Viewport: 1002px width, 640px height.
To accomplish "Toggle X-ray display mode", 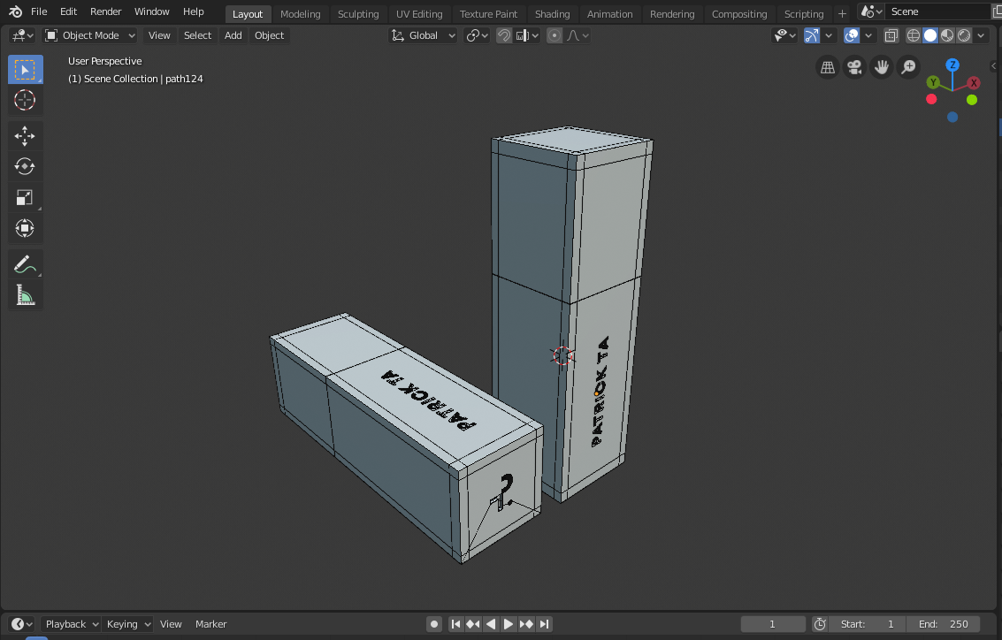I will tap(891, 35).
